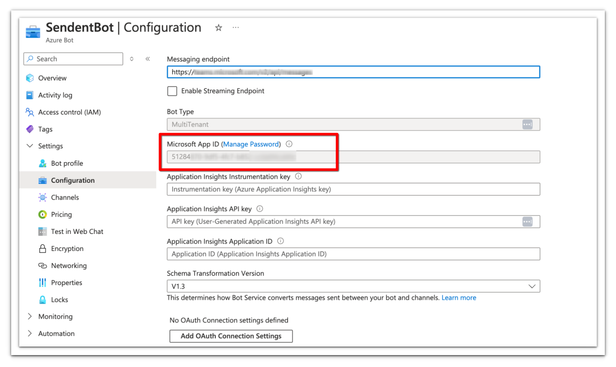Enable the Streaming Endpoint checkbox
Screen dimensions: 616x367
[172, 91]
